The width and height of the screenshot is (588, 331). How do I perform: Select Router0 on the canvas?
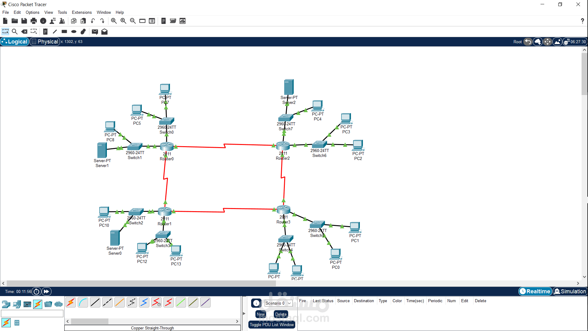pyautogui.click(x=167, y=146)
